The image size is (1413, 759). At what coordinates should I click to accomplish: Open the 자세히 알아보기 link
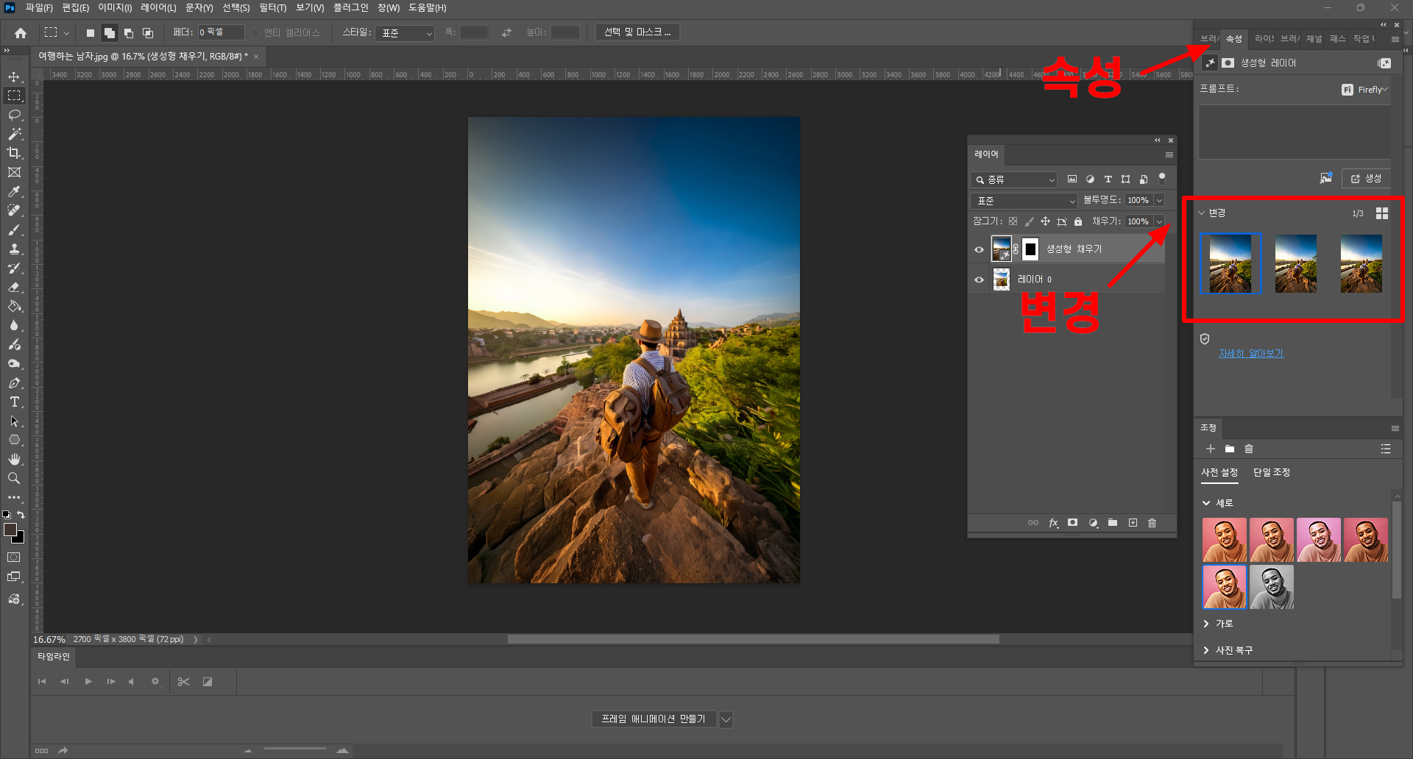pyautogui.click(x=1250, y=354)
